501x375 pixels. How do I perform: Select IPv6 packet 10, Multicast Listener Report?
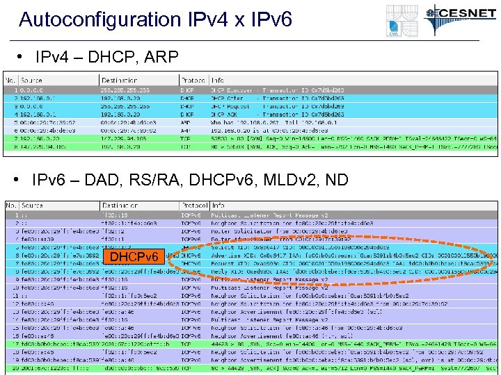tap(251, 287)
